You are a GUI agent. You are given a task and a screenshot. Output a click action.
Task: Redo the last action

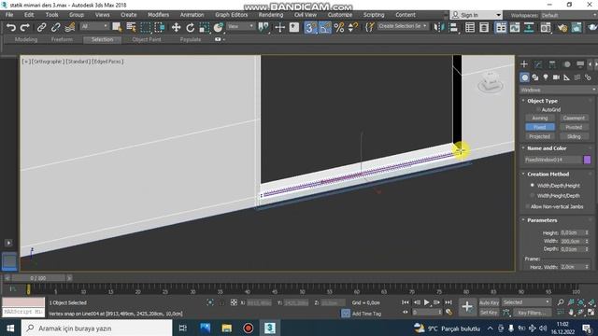25,27
